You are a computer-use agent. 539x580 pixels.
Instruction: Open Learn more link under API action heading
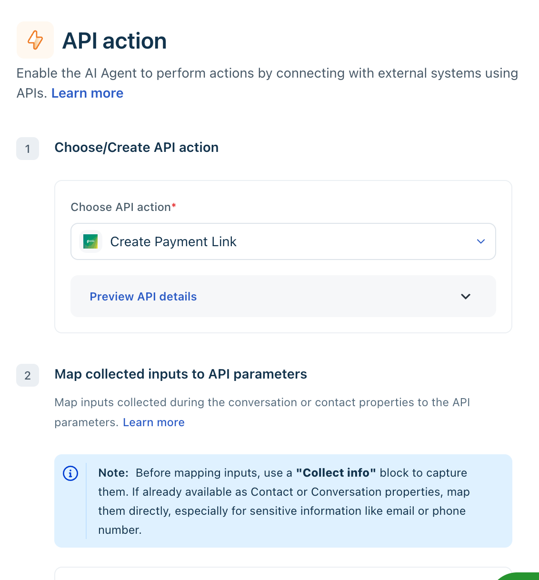tap(87, 93)
